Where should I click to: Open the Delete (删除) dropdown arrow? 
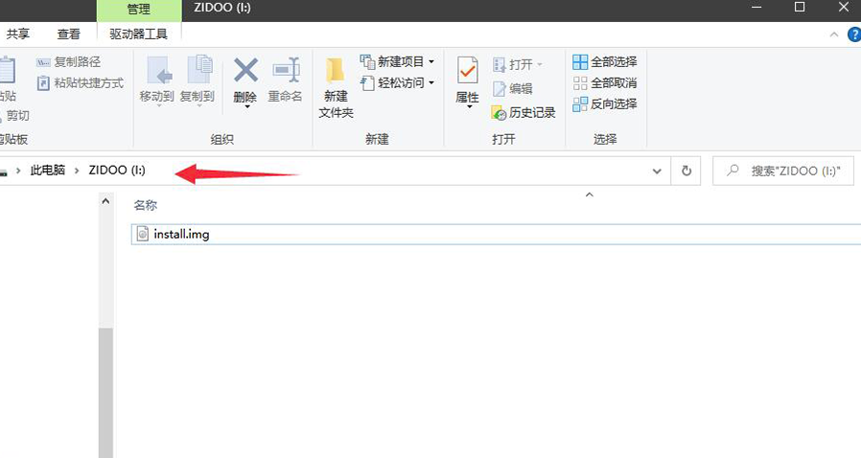[x=247, y=107]
